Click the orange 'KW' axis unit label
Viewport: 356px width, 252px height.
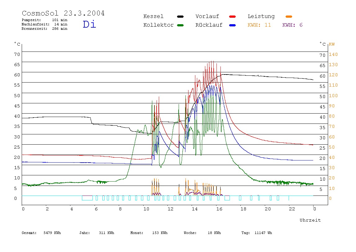click(x=332, y=44)
